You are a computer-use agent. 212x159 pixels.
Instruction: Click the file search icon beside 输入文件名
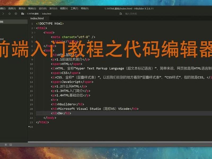[x=121, y=14]
